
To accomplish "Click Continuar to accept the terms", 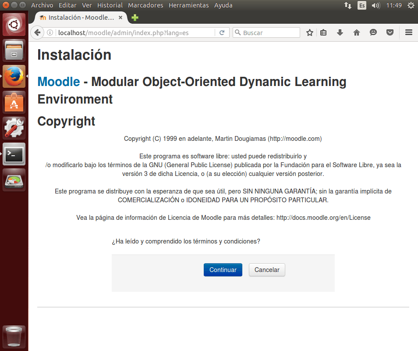I will click(223, 270).
